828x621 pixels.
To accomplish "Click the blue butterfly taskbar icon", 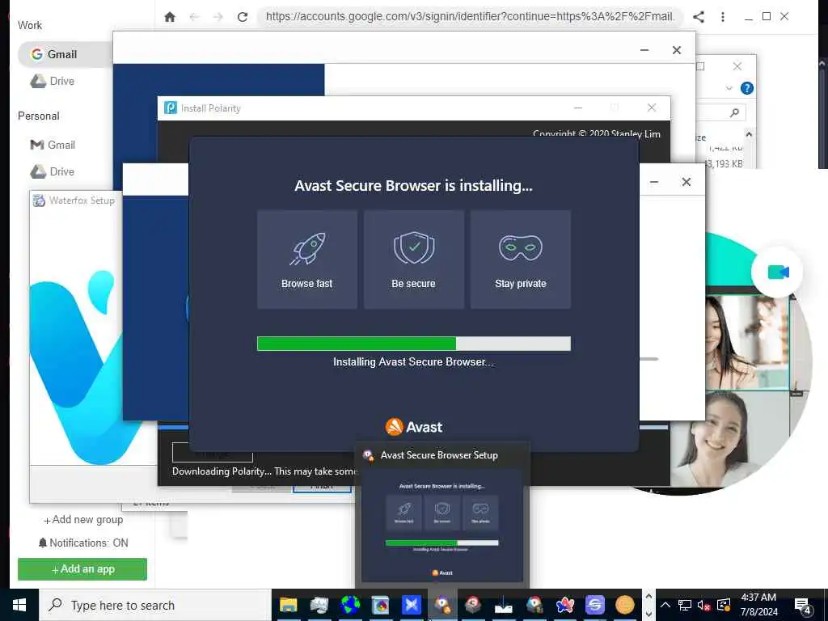I will point(412,605).
